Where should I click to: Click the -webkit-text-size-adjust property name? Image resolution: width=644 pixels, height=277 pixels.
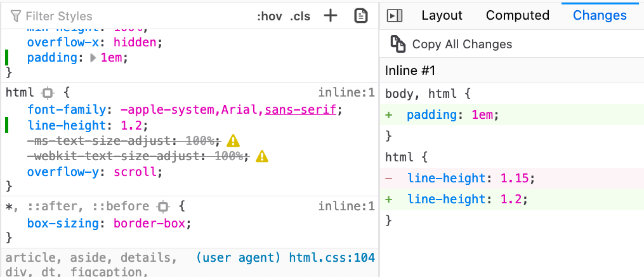point(113,156)
